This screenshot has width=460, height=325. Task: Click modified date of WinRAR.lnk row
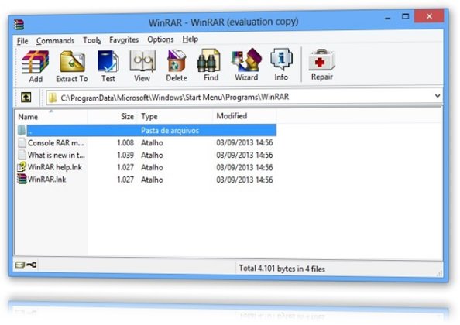(245, 180)
